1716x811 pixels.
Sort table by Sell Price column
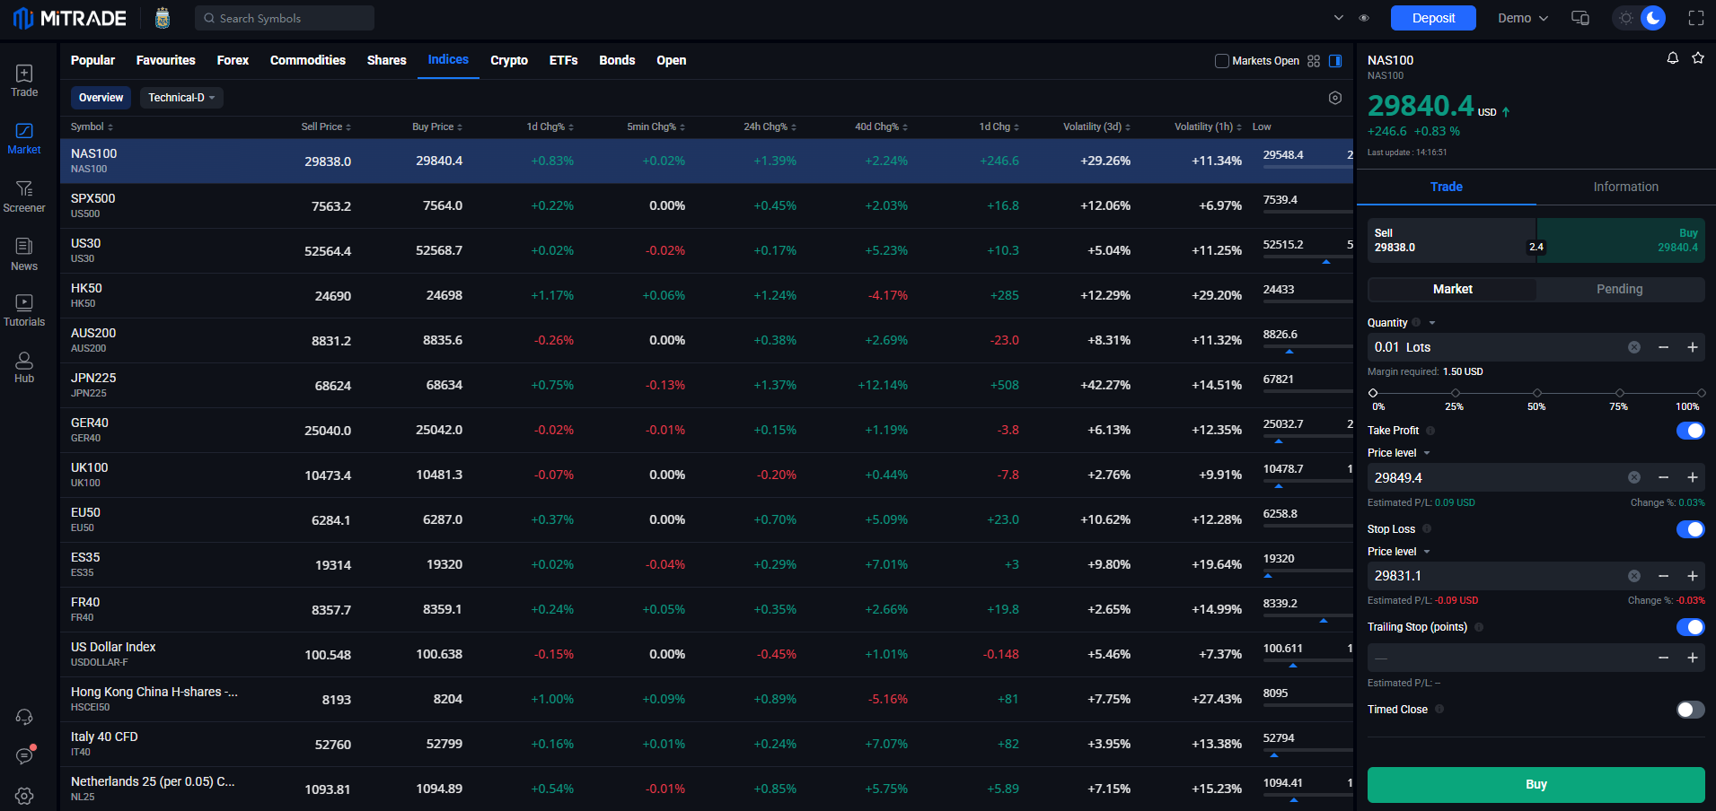tap(326, 126)
